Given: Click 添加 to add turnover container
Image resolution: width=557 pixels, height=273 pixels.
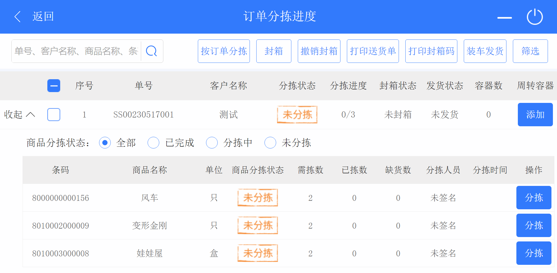Looking at the screenshot, I should click(x=535, y=115).
